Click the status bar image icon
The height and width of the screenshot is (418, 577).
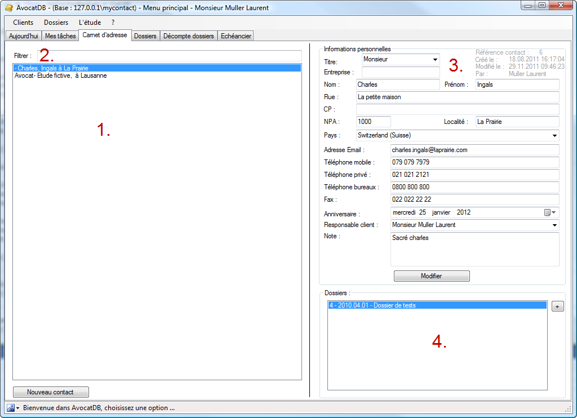point(10,408)
